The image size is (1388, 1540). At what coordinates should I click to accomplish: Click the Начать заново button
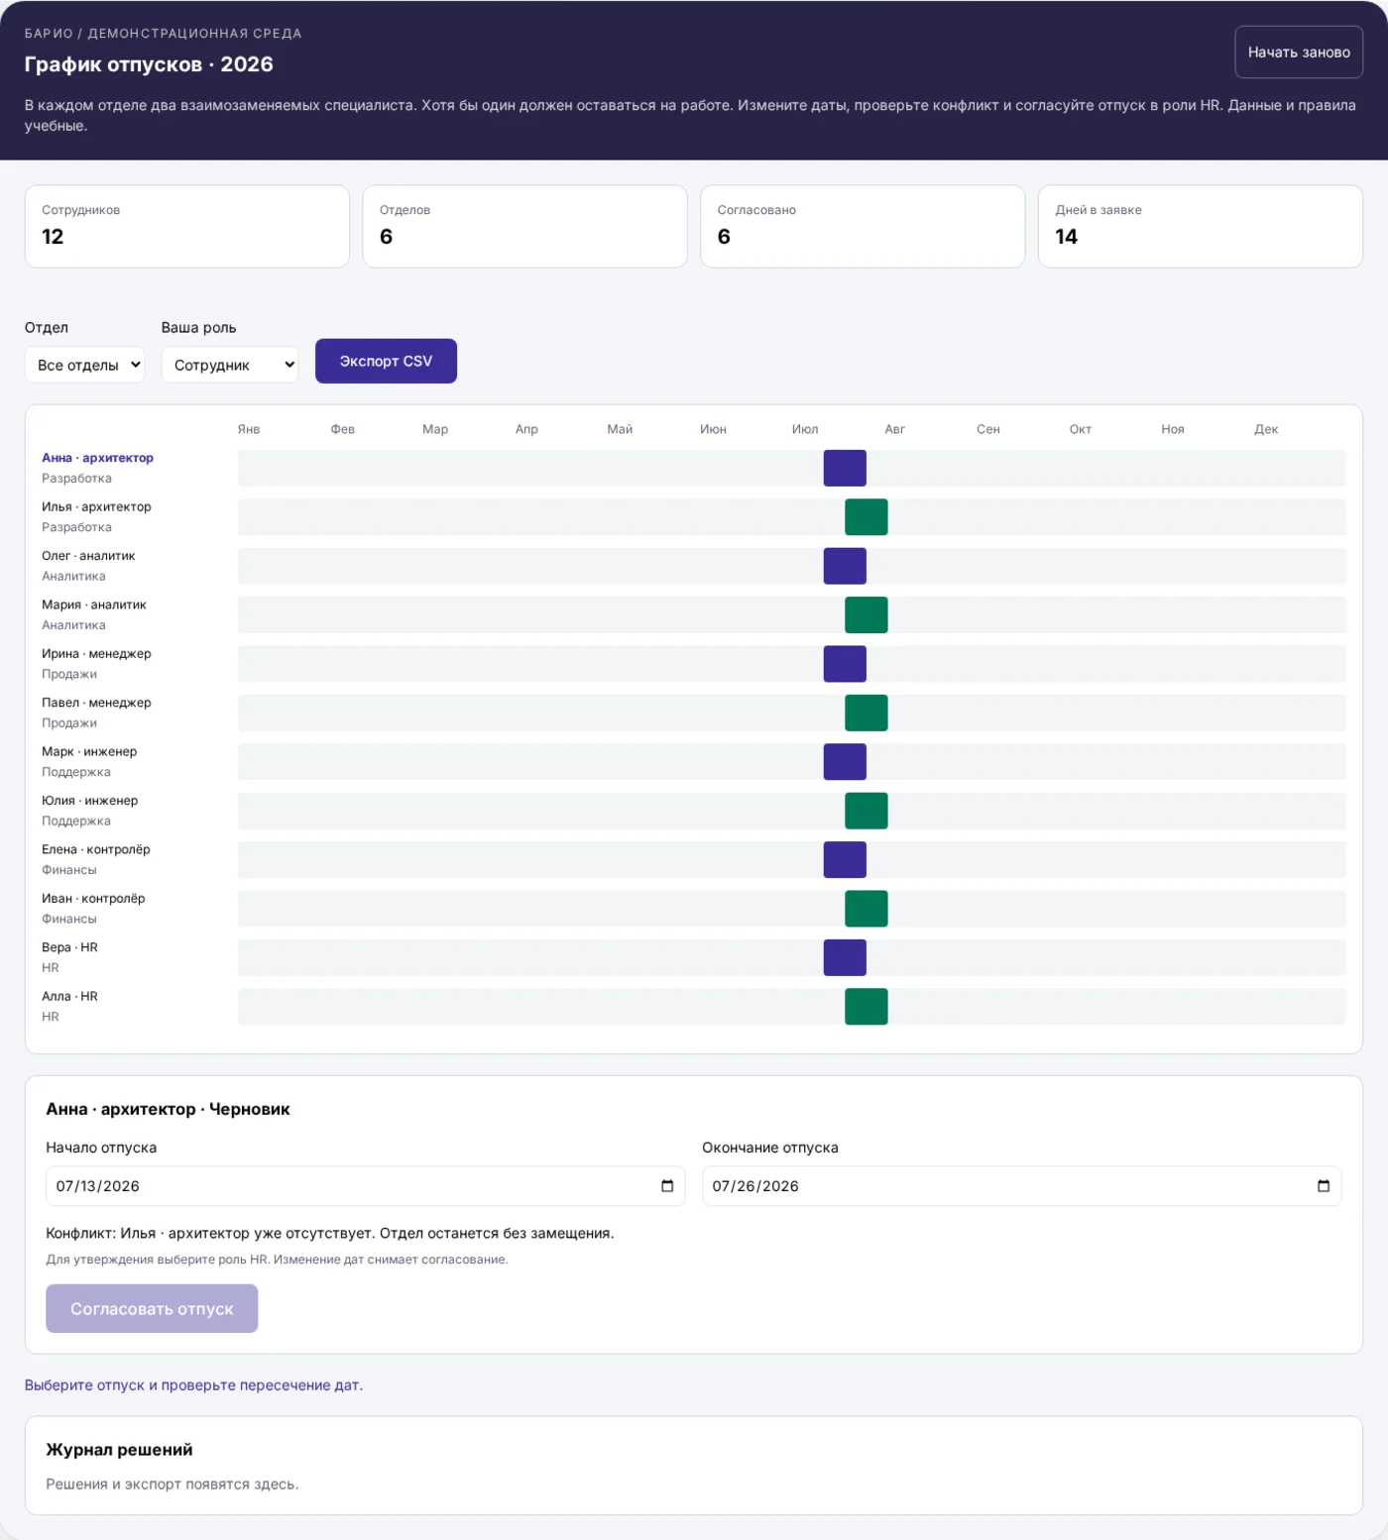(1299, 52)
